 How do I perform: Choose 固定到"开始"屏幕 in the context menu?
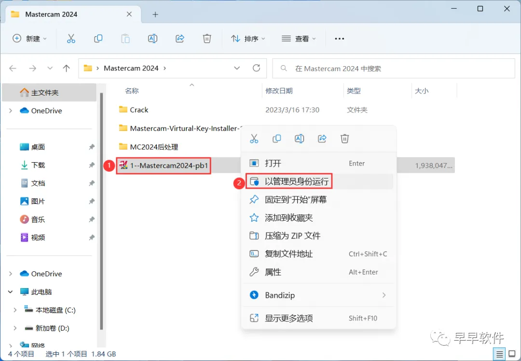[x=318, y=199]
